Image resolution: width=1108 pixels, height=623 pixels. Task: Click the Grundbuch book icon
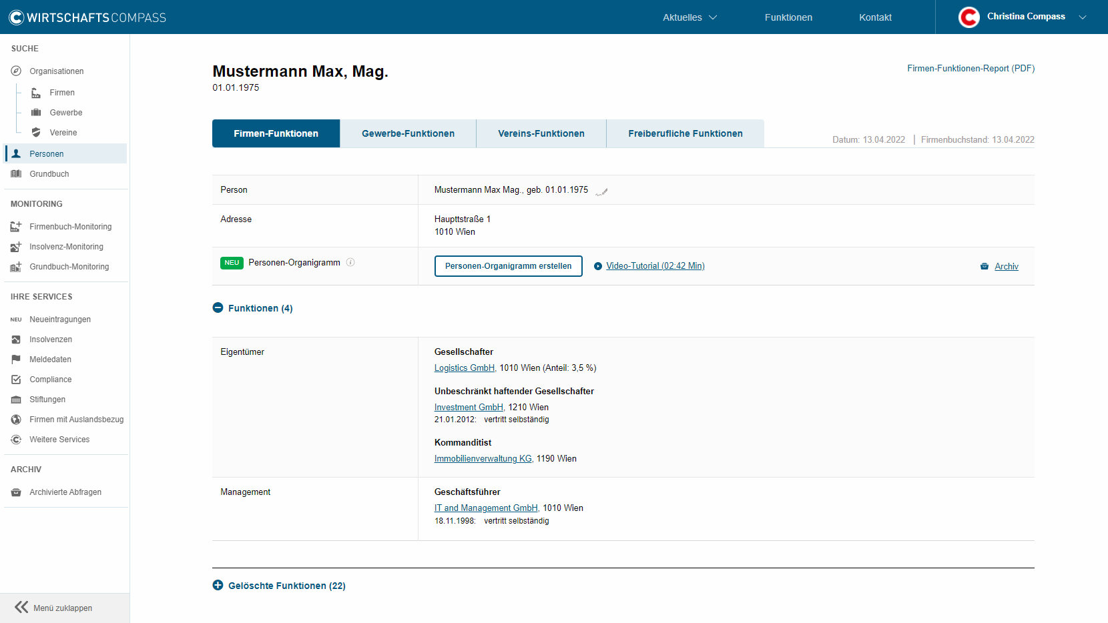[x=16, y=174]
